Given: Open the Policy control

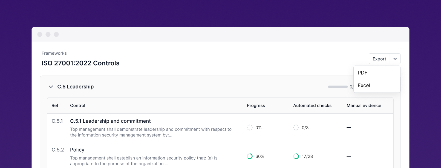Looking at the screenshot, I should pyautogui.click(x=77, y=150).
